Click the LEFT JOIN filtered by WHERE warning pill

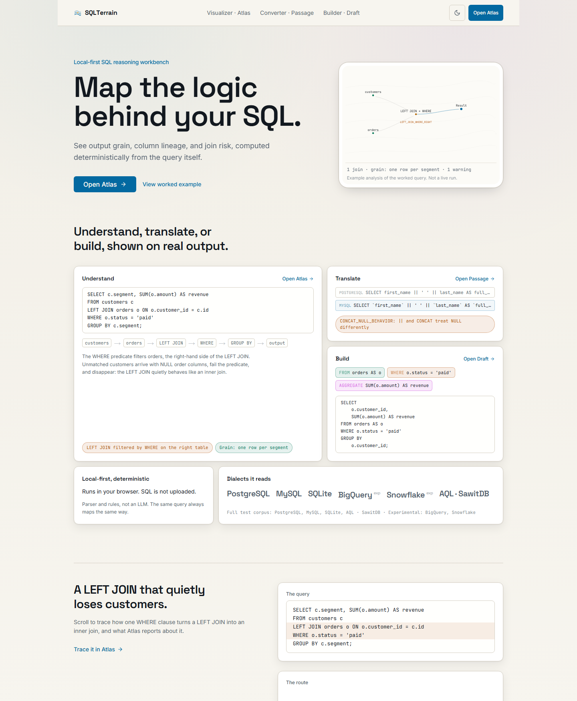(x=147, y=447)
